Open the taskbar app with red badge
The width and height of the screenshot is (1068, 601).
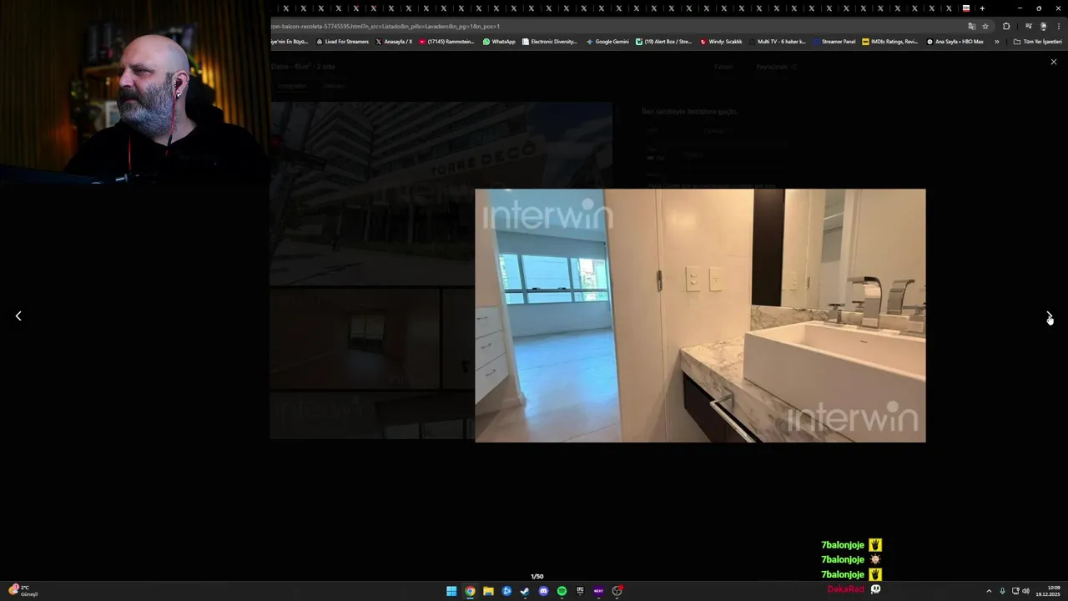pyautogui.click(x=617, y=591)
